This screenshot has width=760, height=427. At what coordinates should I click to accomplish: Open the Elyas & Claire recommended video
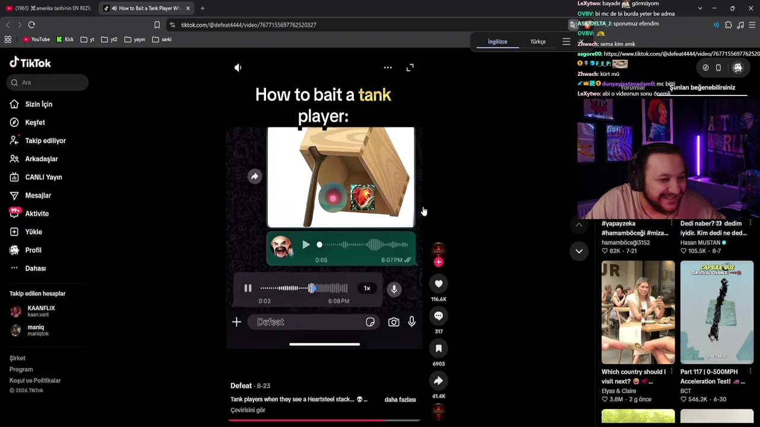(638, 313)
